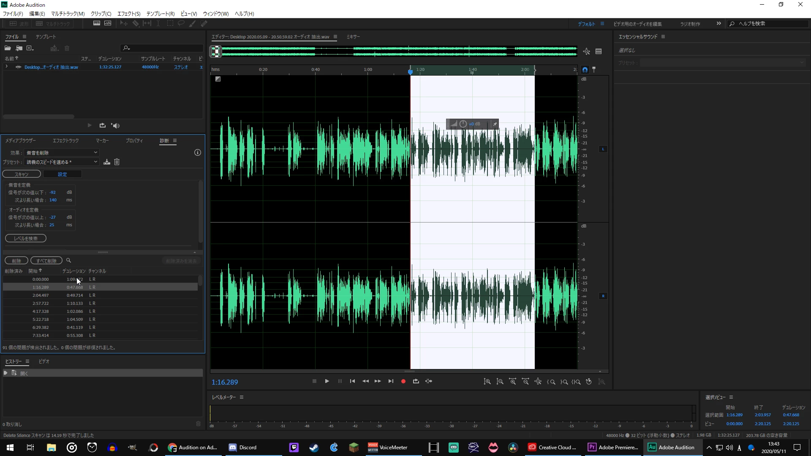Click the すべて削除 button
This screenshot has width=811, height=456.
pyautogui.click(x=46, y=261)
